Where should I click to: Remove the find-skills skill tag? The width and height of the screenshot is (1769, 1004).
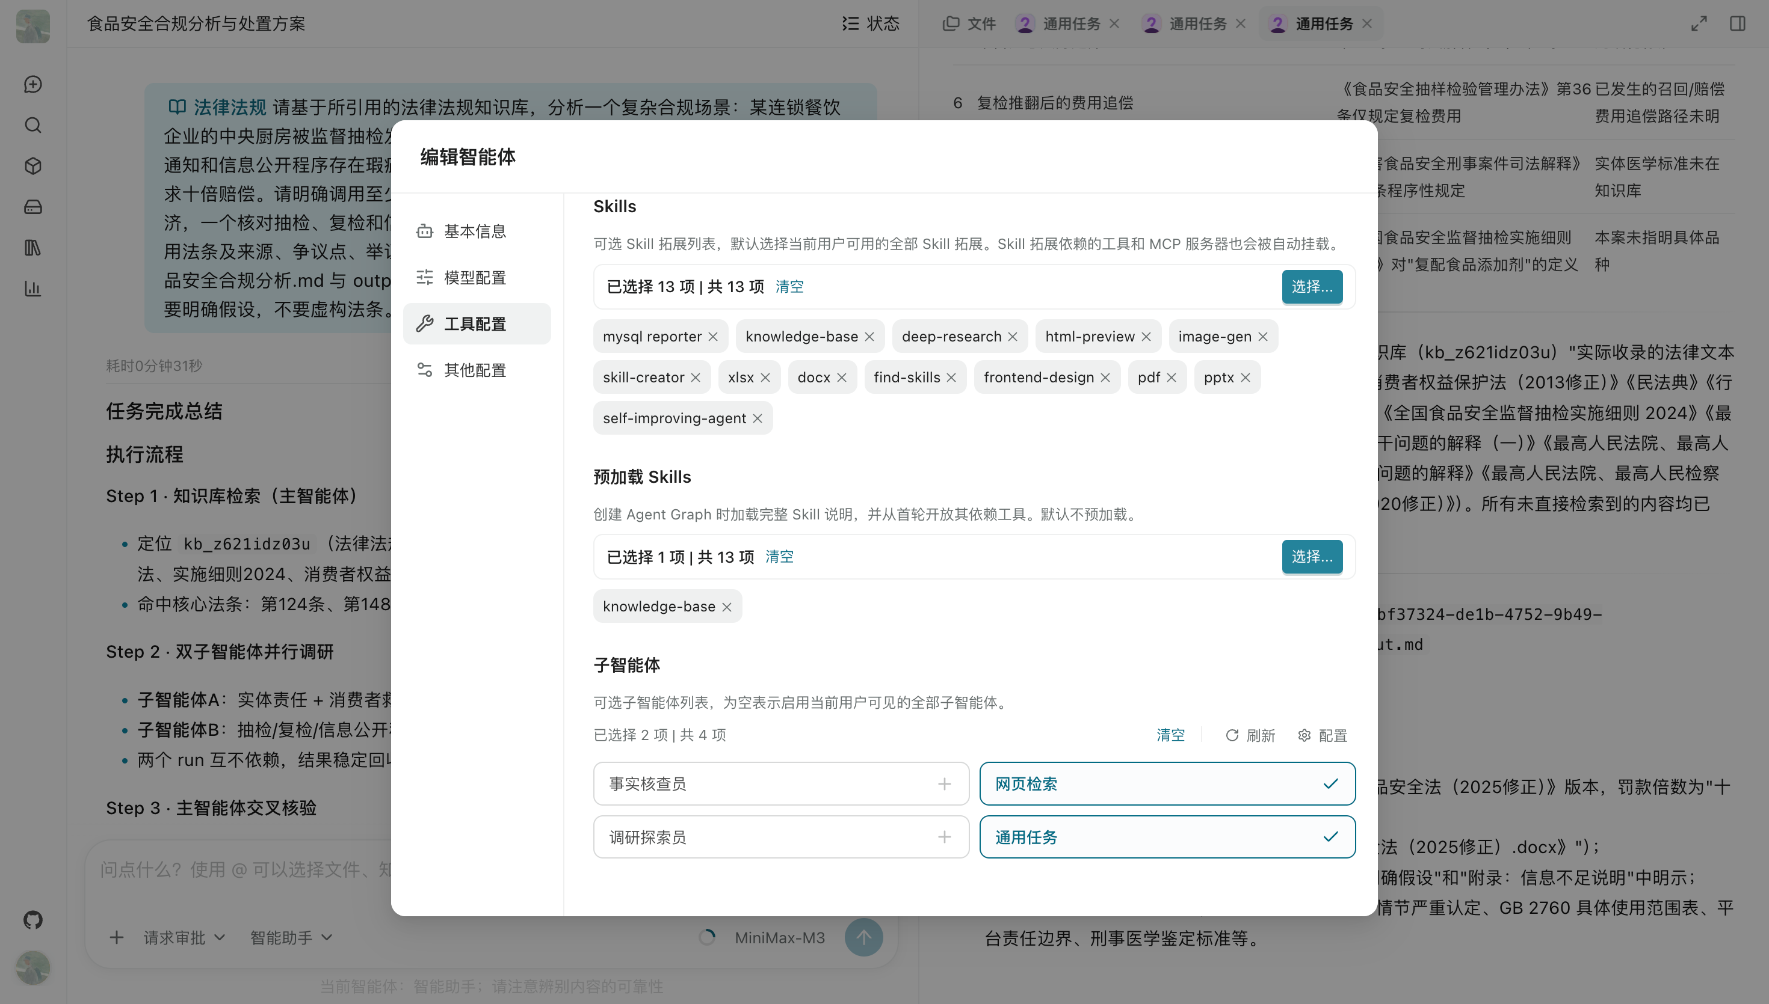(951, 377)
